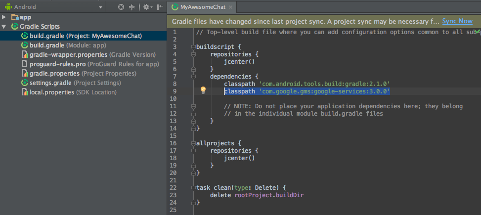Fold the dependencies block on line 7
481x215 pixels.
tap(193, 77)
